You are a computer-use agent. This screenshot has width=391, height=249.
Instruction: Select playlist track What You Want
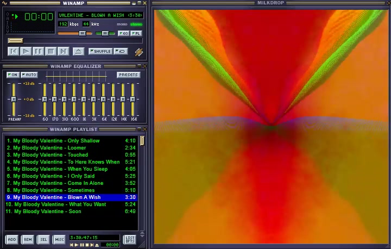71,204
